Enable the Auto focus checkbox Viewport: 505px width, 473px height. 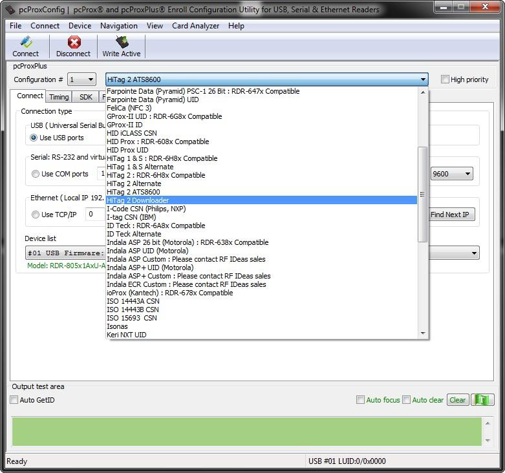click(x=361, y=400)
